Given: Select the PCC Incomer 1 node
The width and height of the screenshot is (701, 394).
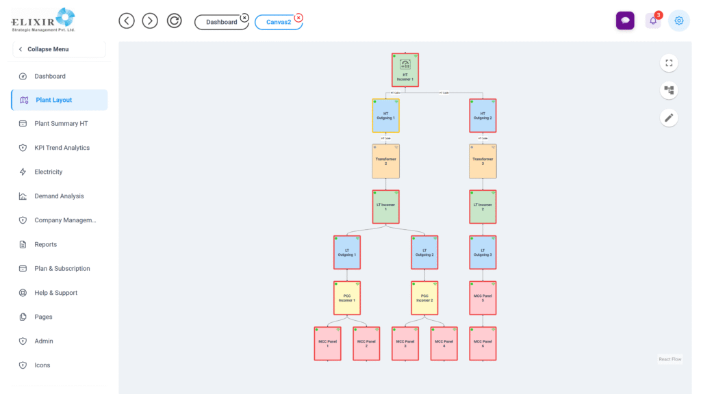Looking at the screenshot, I should pos(347,298).
